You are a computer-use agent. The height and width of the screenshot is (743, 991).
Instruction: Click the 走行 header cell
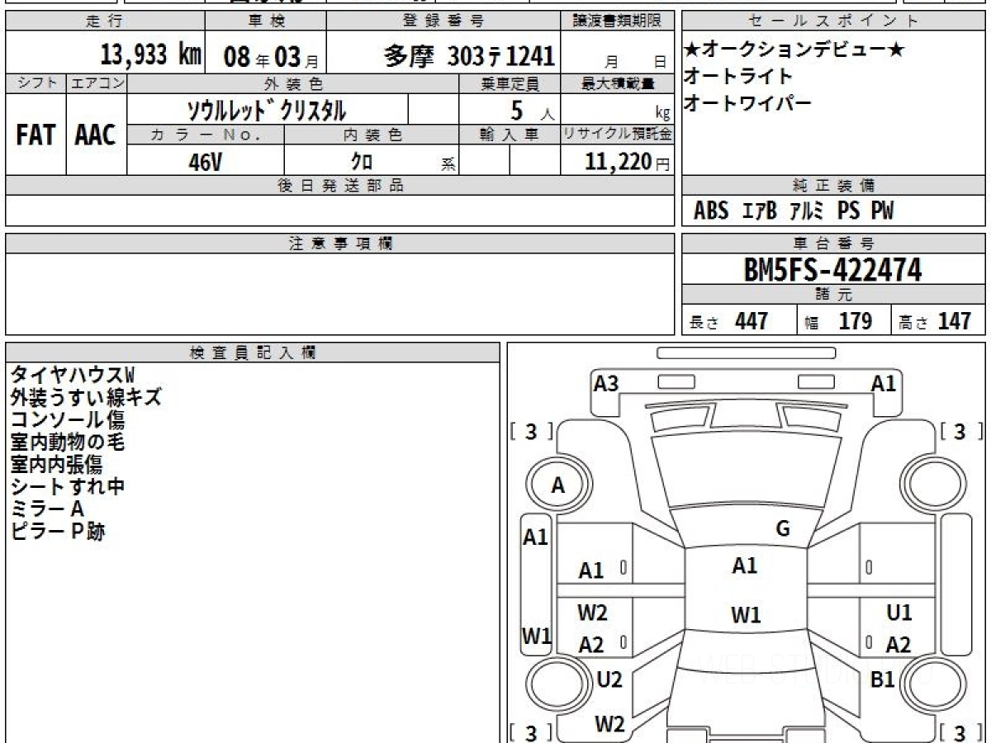[x=105, y=21]
